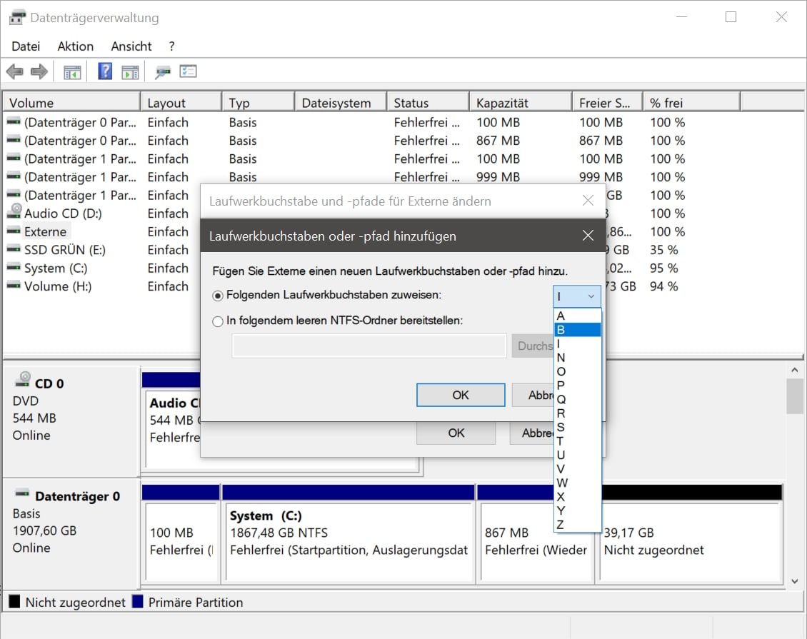
Task: Close the 'Laufwerkbuchstabe und -pfade ändern' dialog
Action: (x=588, y=201)
